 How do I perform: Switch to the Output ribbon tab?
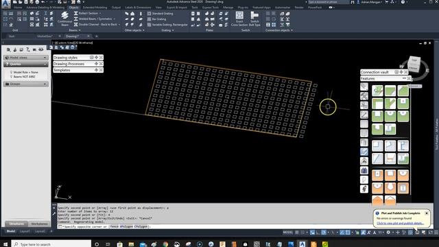click(116, 8)
